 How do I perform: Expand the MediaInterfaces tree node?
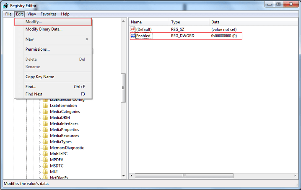coord(40,124)
